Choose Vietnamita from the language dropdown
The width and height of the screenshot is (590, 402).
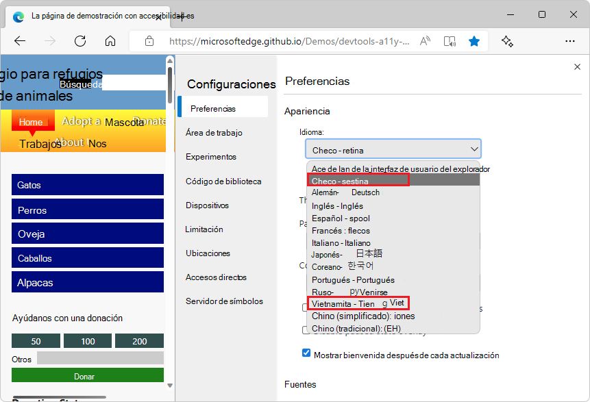point(358,303)
